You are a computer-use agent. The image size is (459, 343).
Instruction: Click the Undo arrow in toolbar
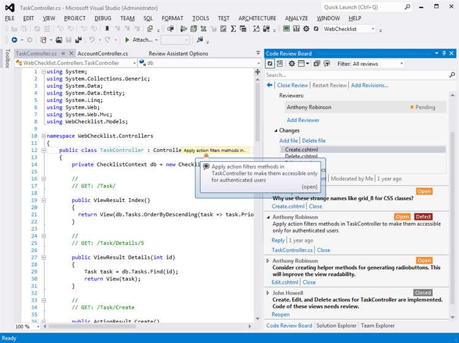coord(92,40)
